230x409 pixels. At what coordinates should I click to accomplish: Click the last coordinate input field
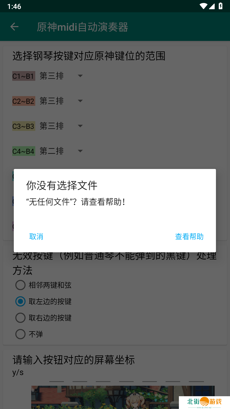pos(196,378)
